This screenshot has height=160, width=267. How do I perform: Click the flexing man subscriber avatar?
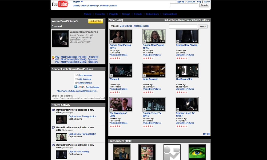tap(122, 152)
